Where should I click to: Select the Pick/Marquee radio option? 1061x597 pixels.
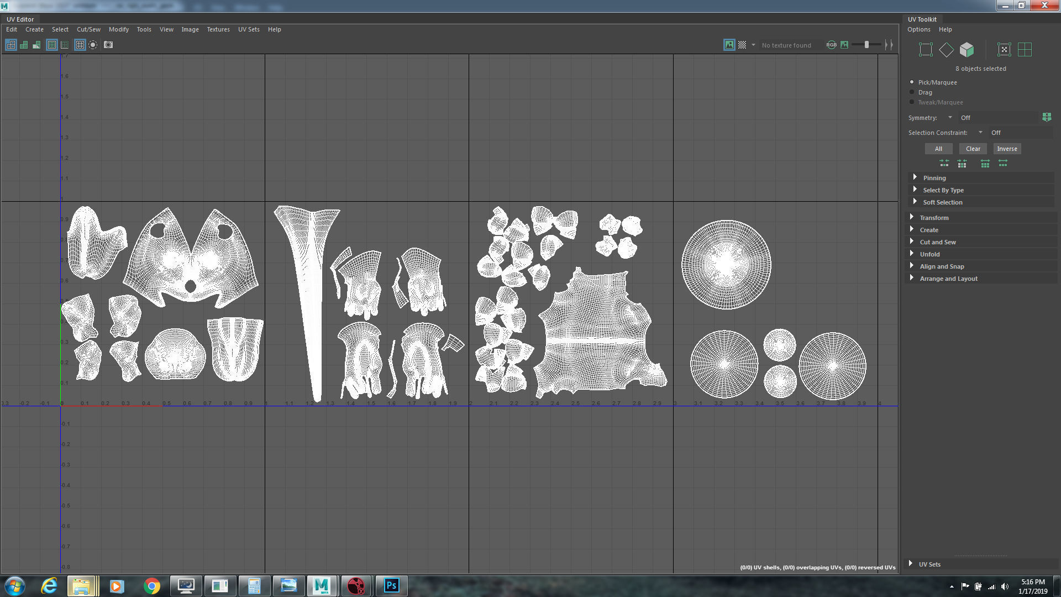(x=912, y=82)
